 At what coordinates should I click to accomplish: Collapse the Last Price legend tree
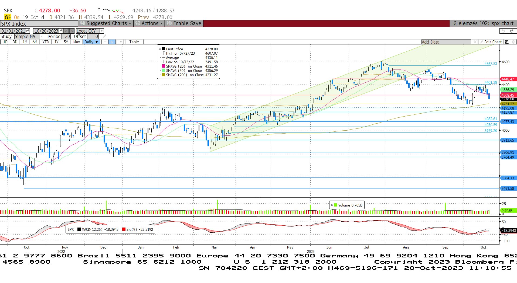(160, 49)
